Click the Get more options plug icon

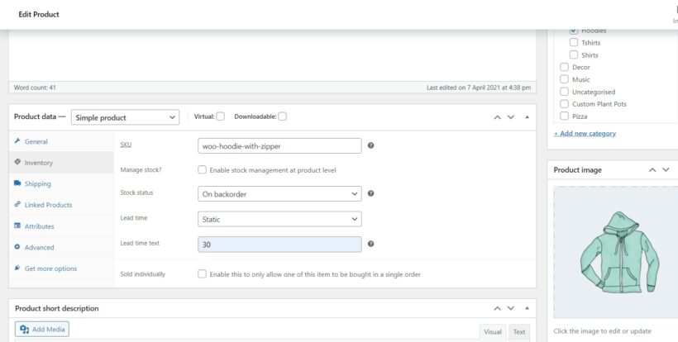point(17,268)
